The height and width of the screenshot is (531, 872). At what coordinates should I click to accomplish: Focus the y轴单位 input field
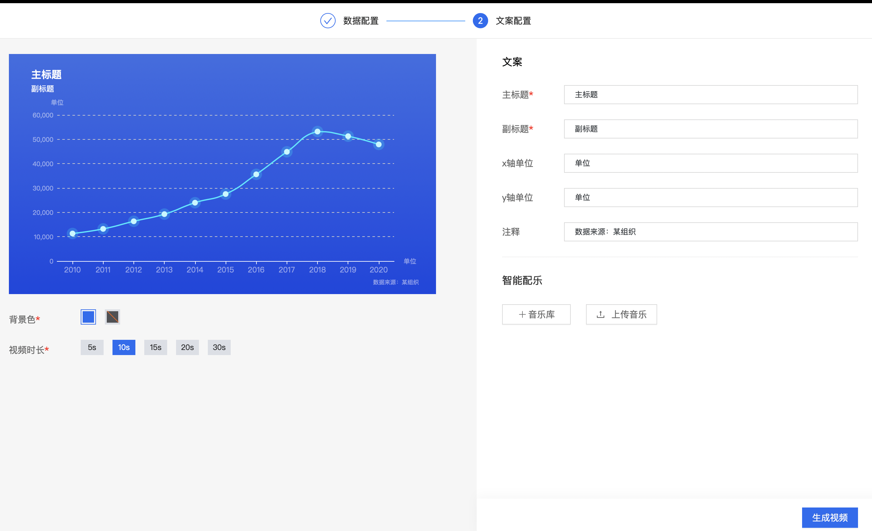point(711,198)
